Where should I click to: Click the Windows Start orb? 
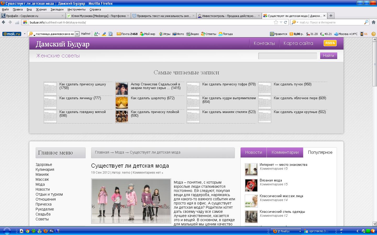(x=7, y=231)
